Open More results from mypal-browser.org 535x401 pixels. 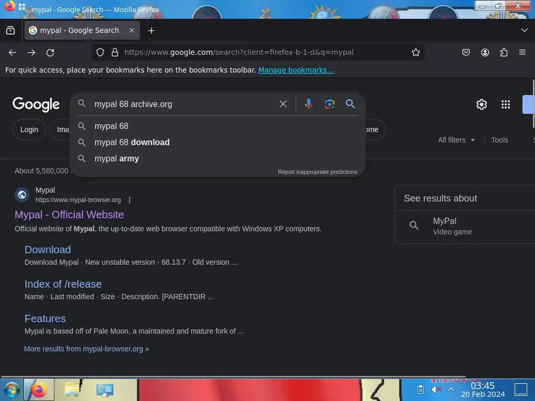(x=86, y=349)
